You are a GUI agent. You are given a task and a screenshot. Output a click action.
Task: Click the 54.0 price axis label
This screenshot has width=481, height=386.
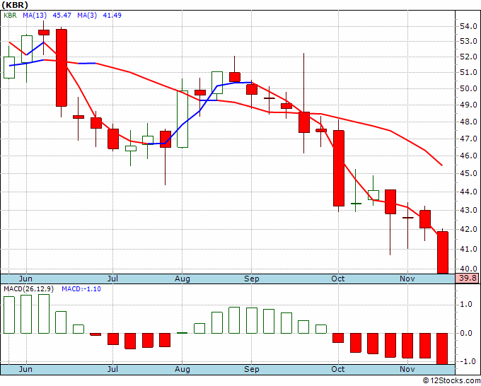(468, 26)
